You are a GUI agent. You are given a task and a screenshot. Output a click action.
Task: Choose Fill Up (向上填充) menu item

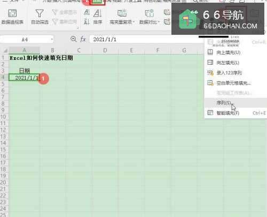[235, 52]
